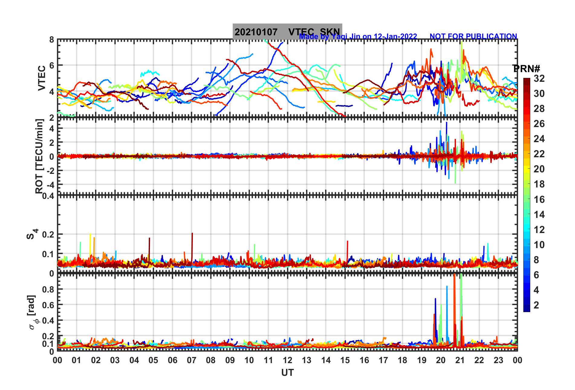Click sigma phi axis tick value 0.8
Image resolution: width=575 pixels, height=390 pixels.
pyautogui.click(x=48, y=289)
